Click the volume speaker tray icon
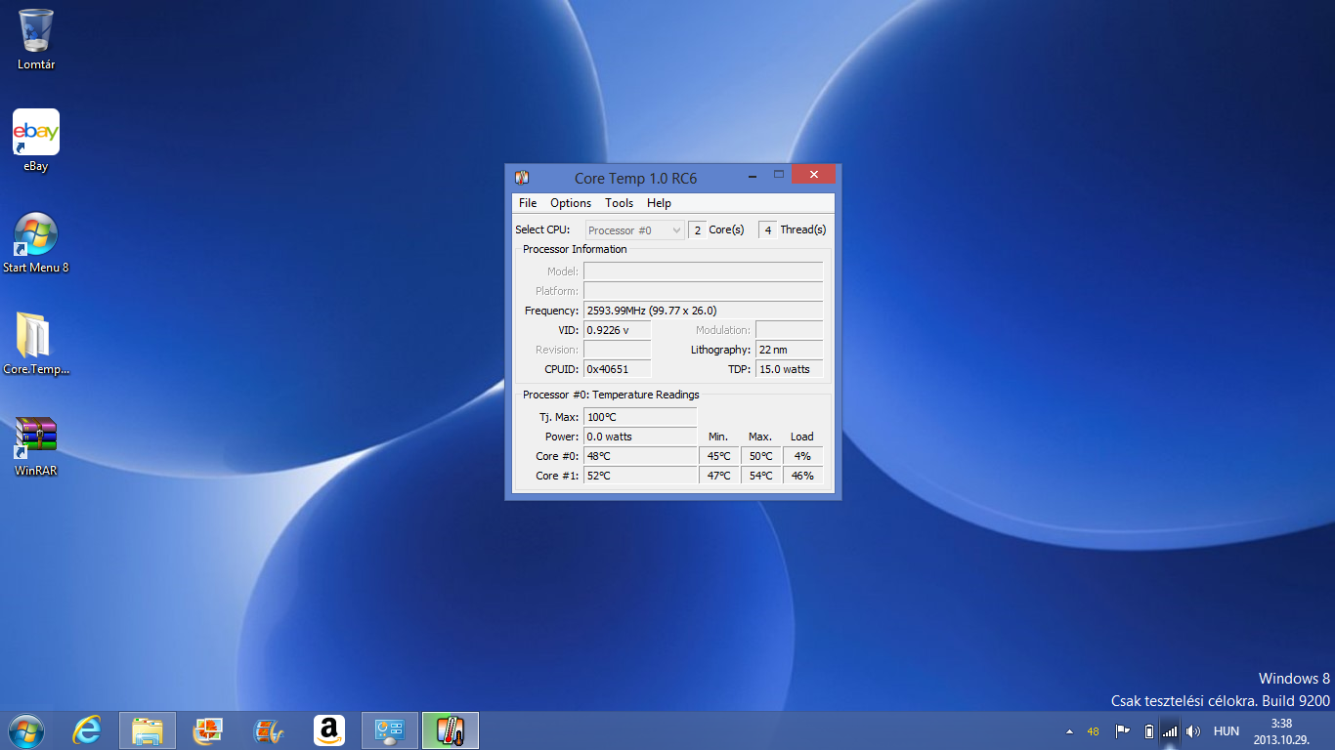The height and width of the screenshot is (750, 1335). (x=1192, y=731)
